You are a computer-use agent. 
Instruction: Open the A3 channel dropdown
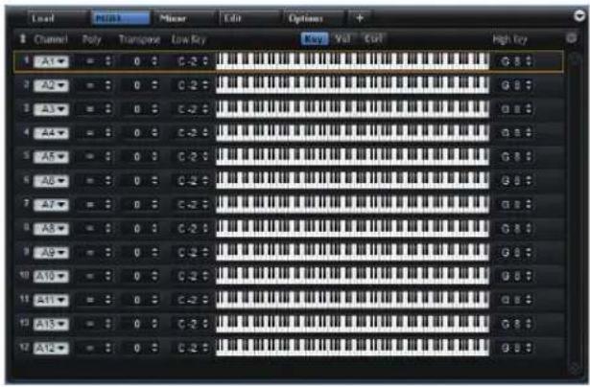51,109
